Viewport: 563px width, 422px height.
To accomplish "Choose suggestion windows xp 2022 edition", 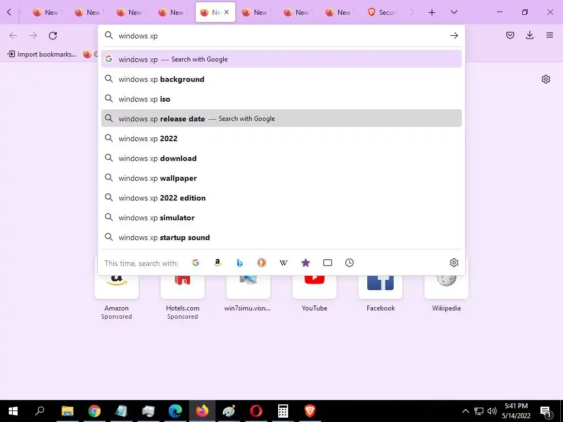I will [x=281, y=198].
